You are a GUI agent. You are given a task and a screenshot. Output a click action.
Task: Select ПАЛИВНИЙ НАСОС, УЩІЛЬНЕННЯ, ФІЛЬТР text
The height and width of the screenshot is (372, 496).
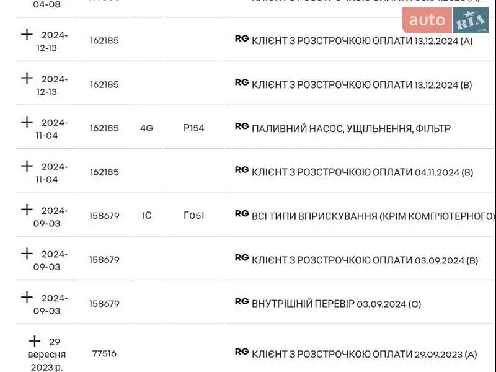click(351, 129)
